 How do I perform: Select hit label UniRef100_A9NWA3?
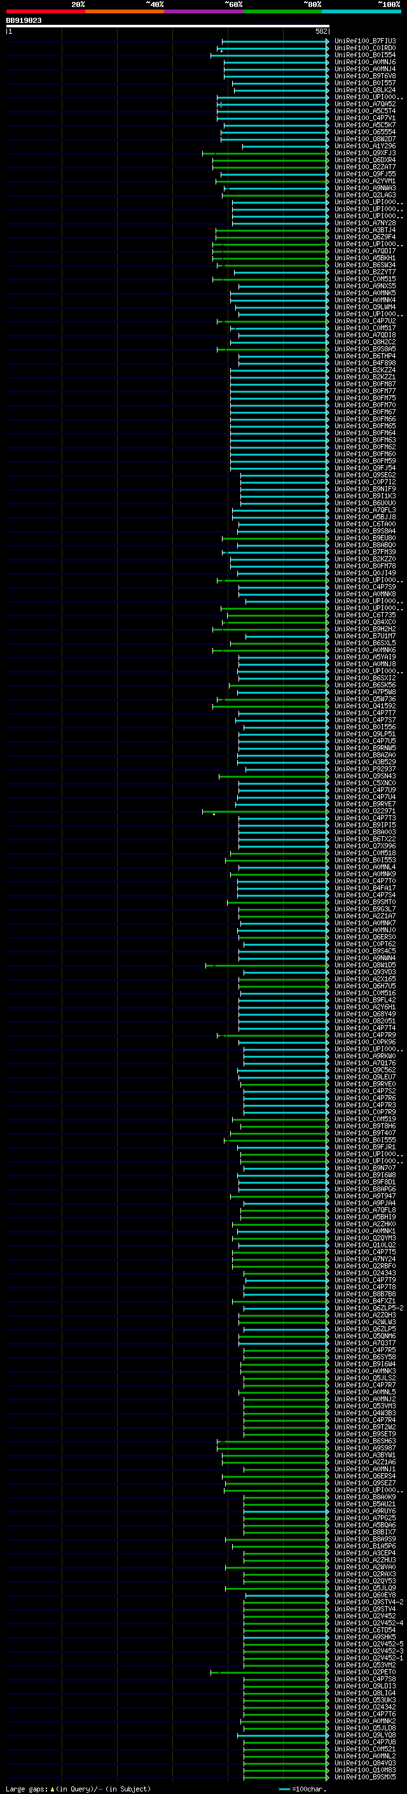pyautogui.click(x=365, y=188)
